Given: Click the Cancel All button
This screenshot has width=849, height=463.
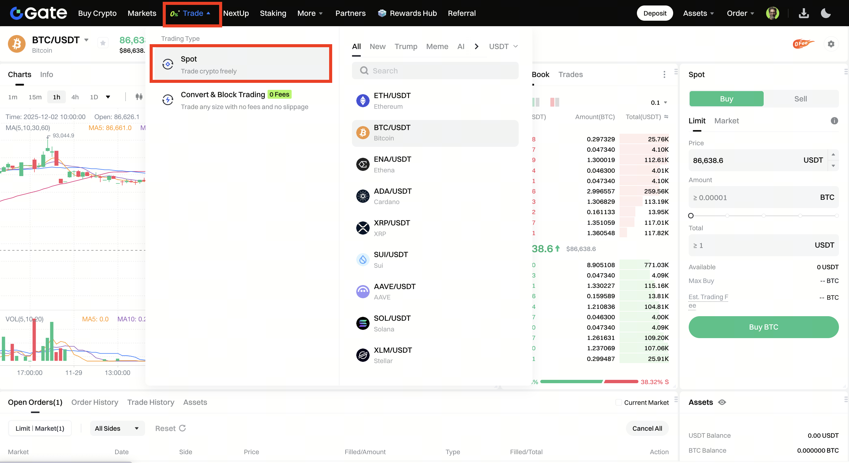Looking at the screenshot, I should (x=647, y=428).
